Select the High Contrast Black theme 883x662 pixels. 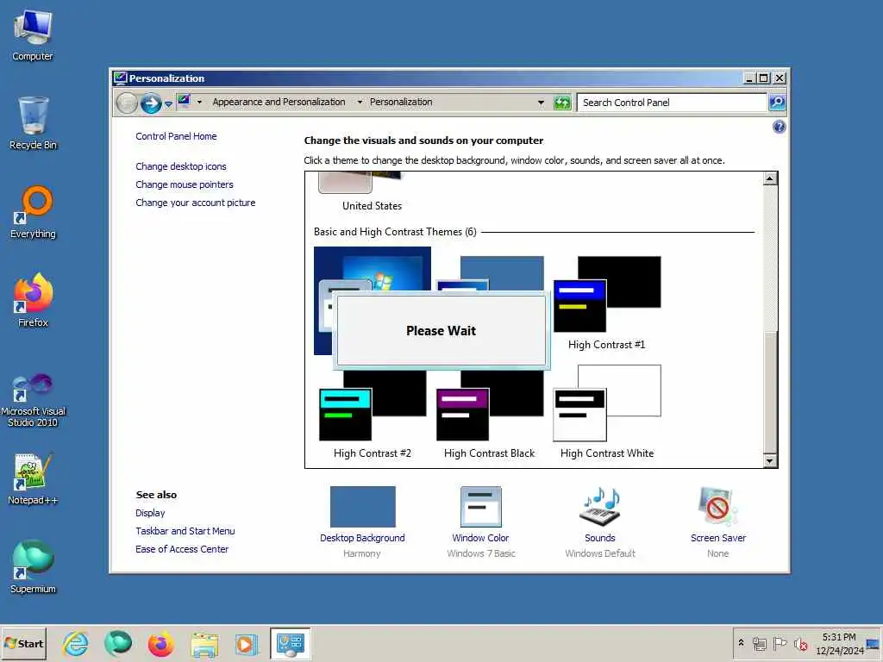tap(489, 413)
